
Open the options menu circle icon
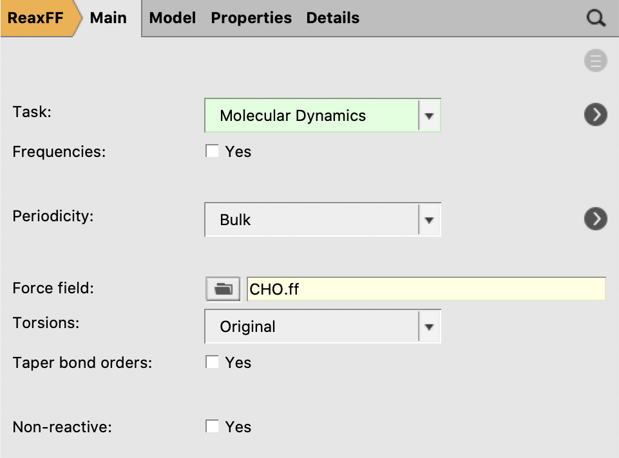[595, 60]
